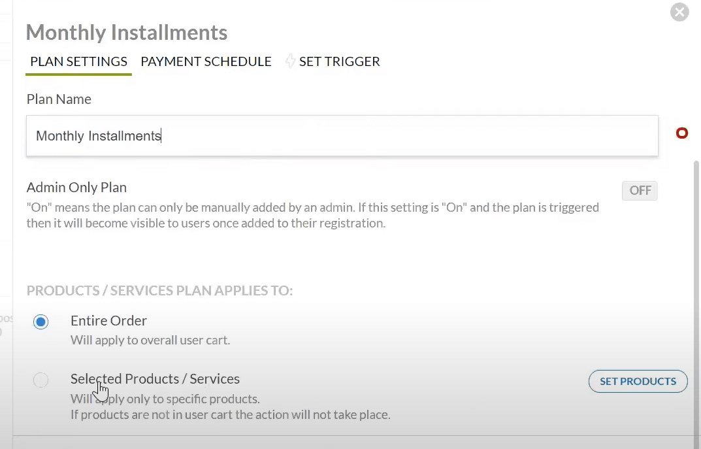Screen dimensions: 701x449
Task: Click "Will apply to overall user cart" text
Action: [150, 341]
